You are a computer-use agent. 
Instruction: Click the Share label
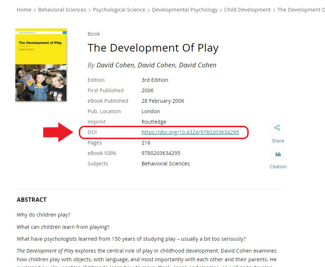tap(278, 141)
